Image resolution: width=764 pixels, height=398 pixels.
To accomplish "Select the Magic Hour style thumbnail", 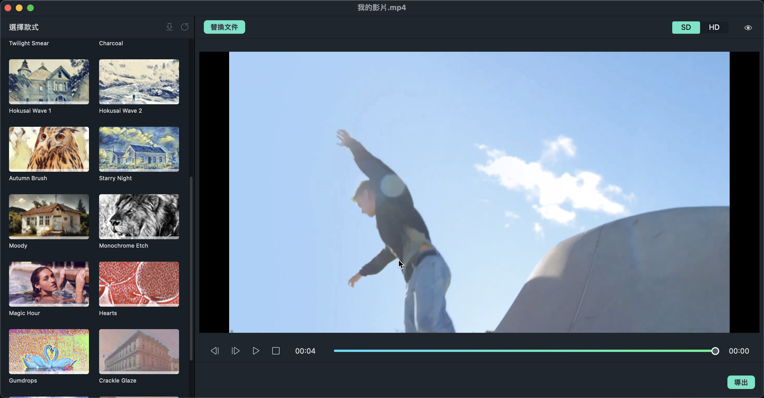I will pos(49,284).
